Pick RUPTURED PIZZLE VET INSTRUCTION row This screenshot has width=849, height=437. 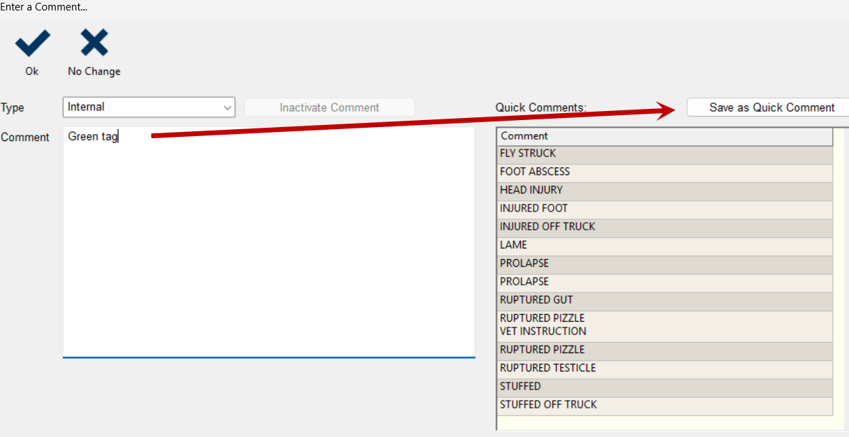click(x=665, y=325)
